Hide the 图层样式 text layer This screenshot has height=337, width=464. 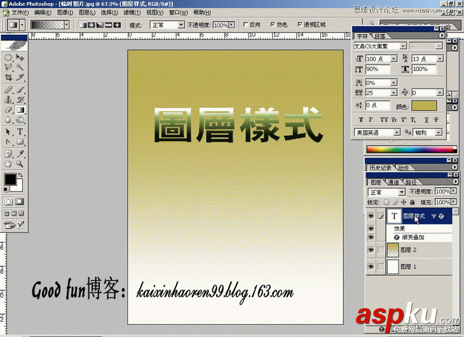pos(371,216)
